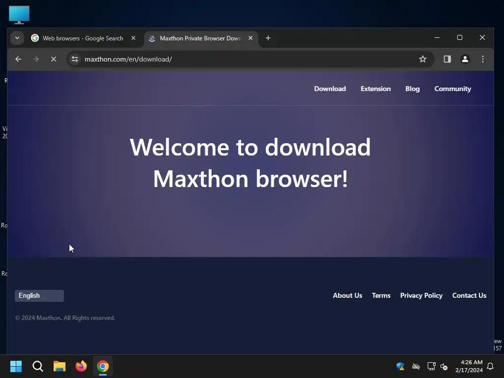Image resolution: width=504 pixels, height=378 pixels.
Task: Launch Firefox from the taskbar
Action: point(81,366)
